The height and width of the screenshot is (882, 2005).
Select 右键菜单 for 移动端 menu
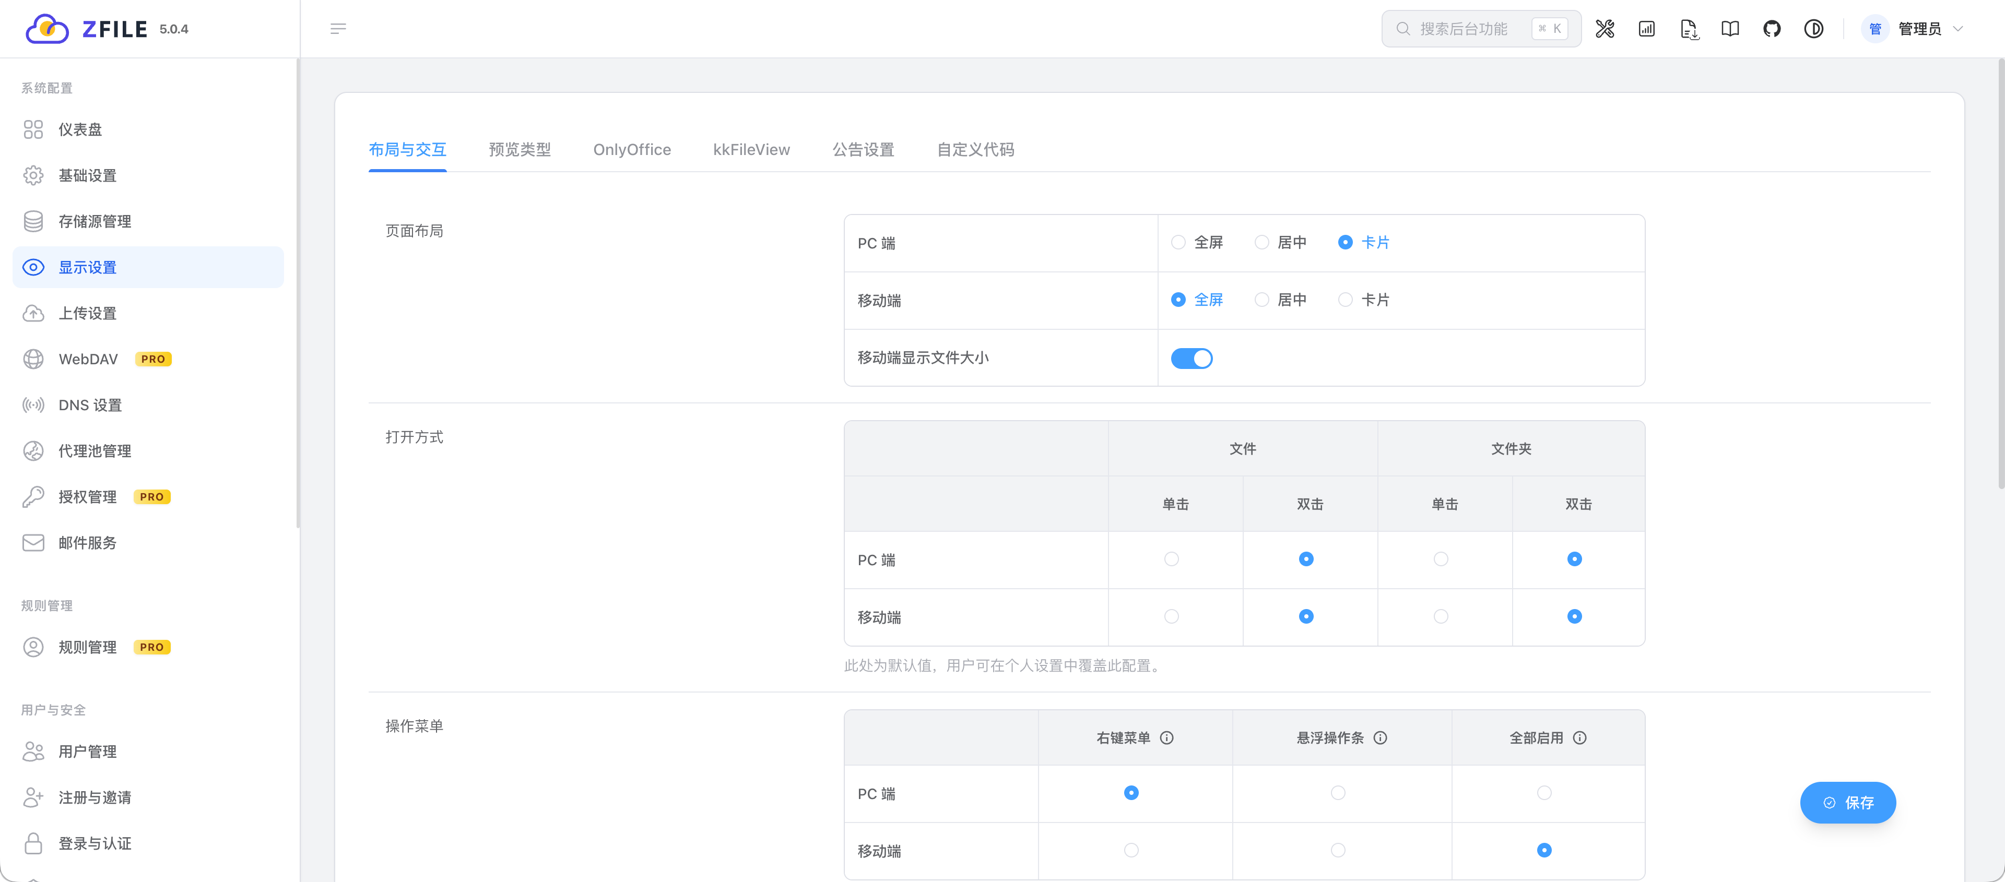[1131, 850]
